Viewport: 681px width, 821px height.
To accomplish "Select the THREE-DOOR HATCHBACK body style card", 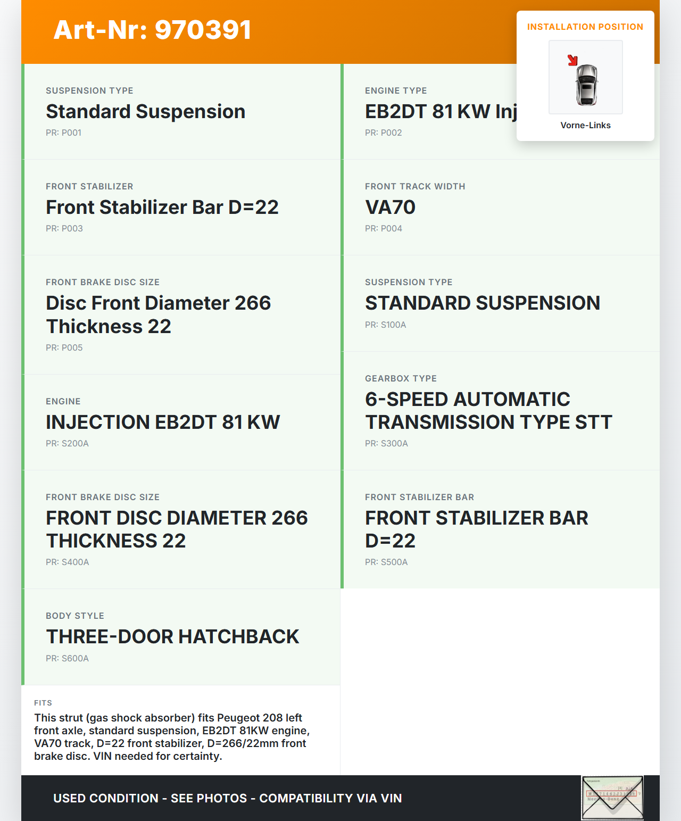I will (181, 637).
